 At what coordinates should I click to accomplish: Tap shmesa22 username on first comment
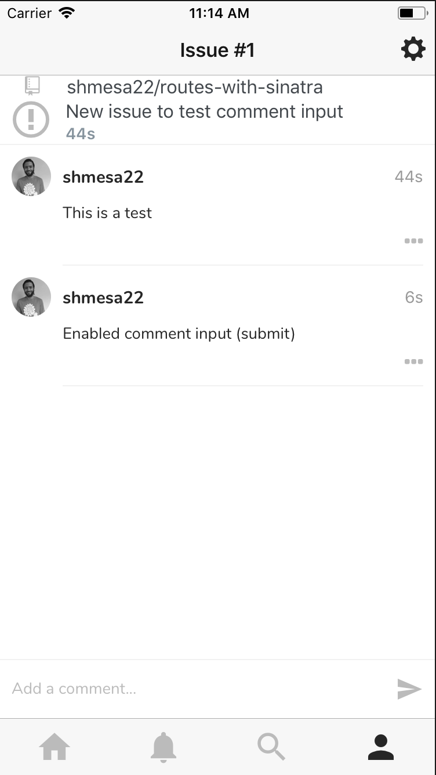(103, 177)
